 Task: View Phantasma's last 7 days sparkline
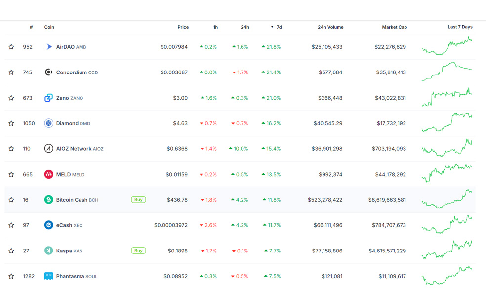point(446,275)
